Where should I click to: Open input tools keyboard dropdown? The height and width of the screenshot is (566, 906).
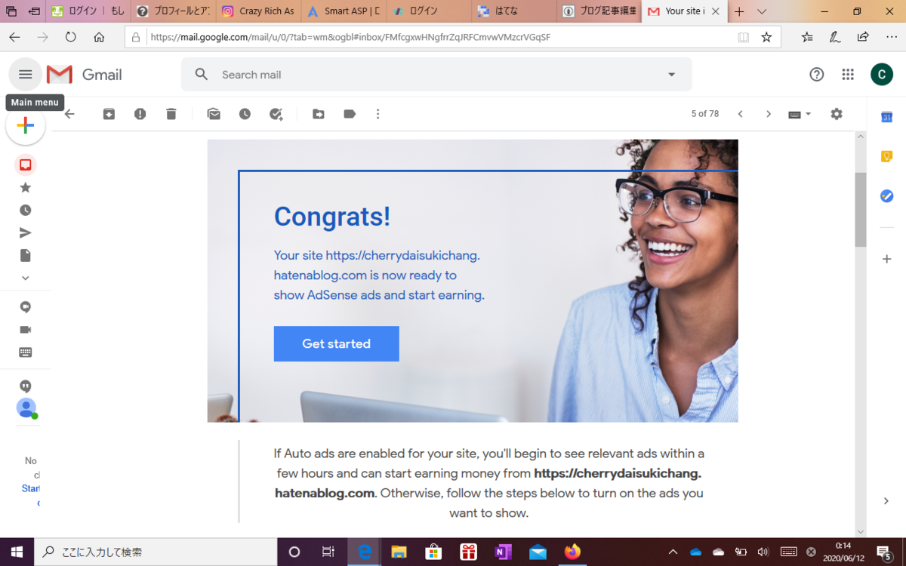click(800, 114)
